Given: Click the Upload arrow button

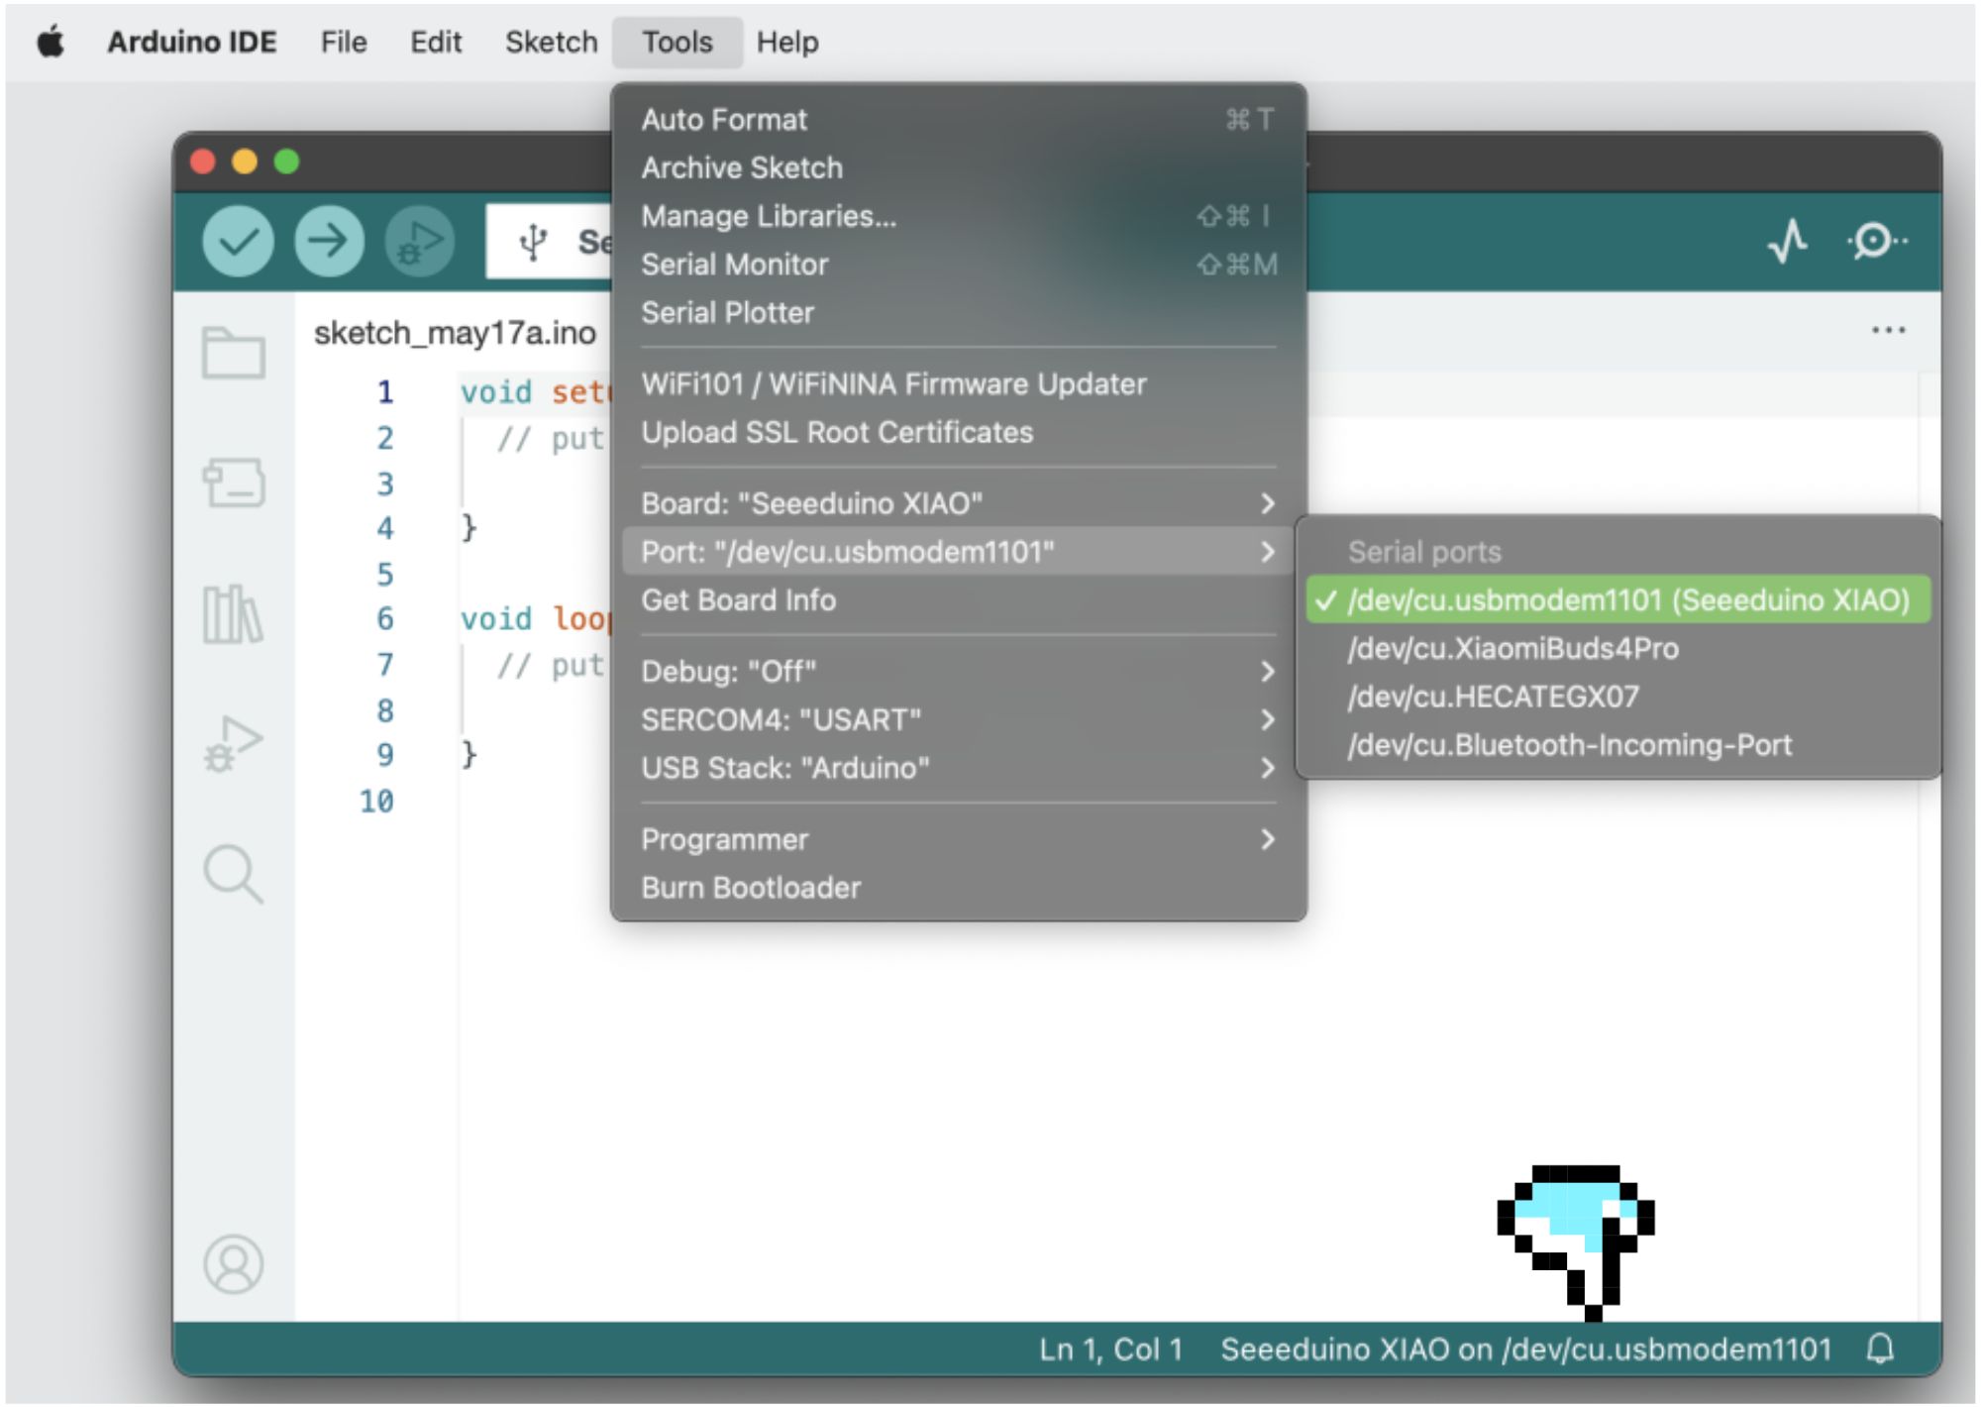Looking at the screenshot, I should tap(329, 241).
